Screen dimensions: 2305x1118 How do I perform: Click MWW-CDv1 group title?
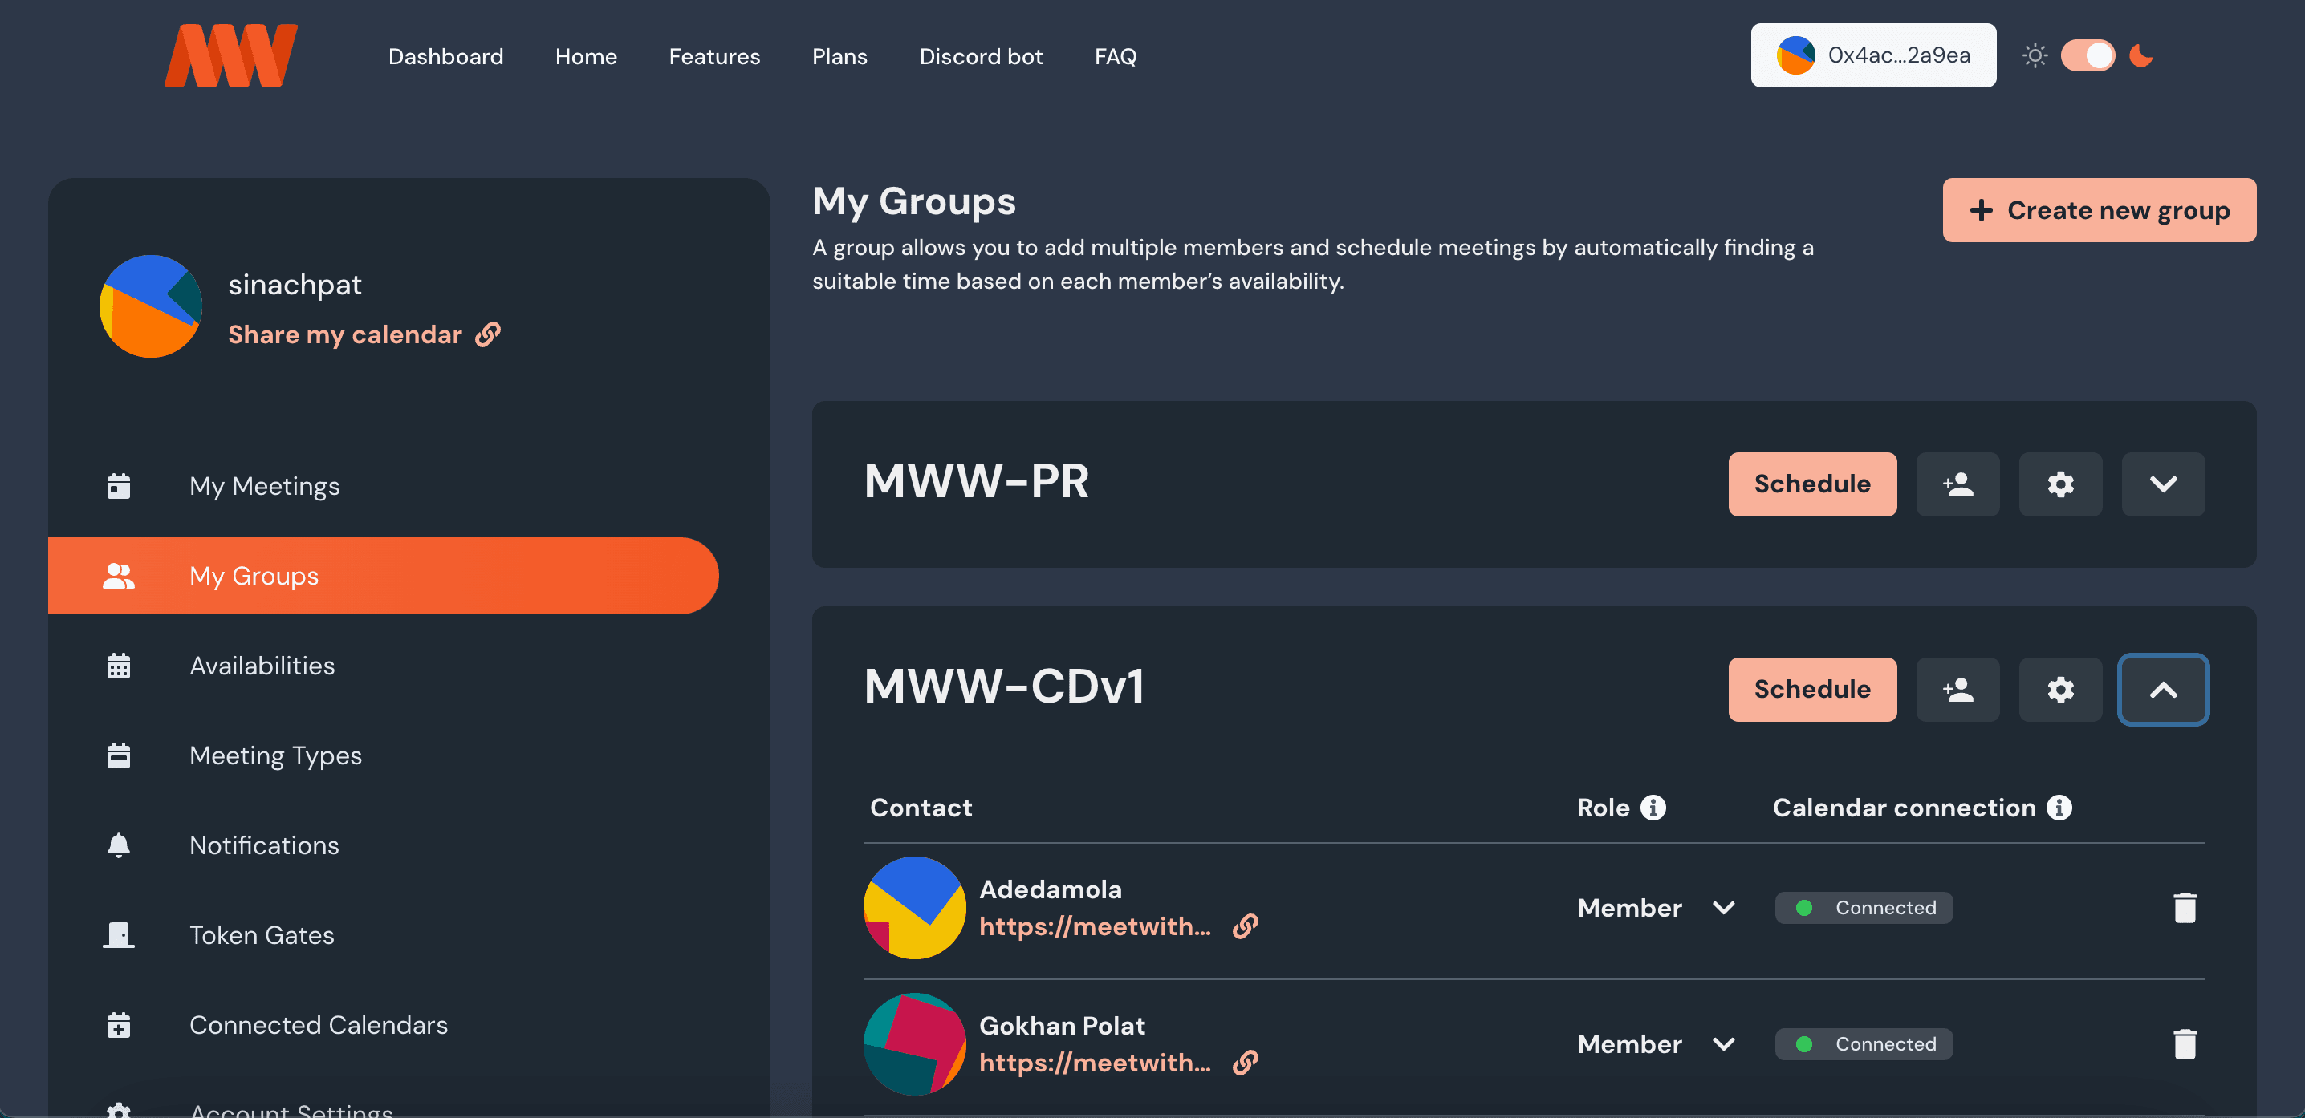[1004, 687]
